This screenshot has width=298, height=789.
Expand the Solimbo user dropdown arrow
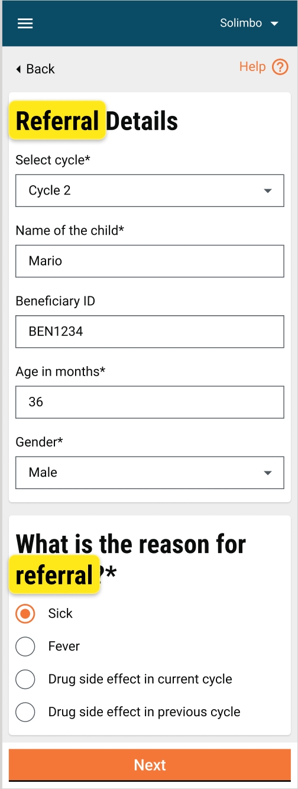[x=274, y=24]
